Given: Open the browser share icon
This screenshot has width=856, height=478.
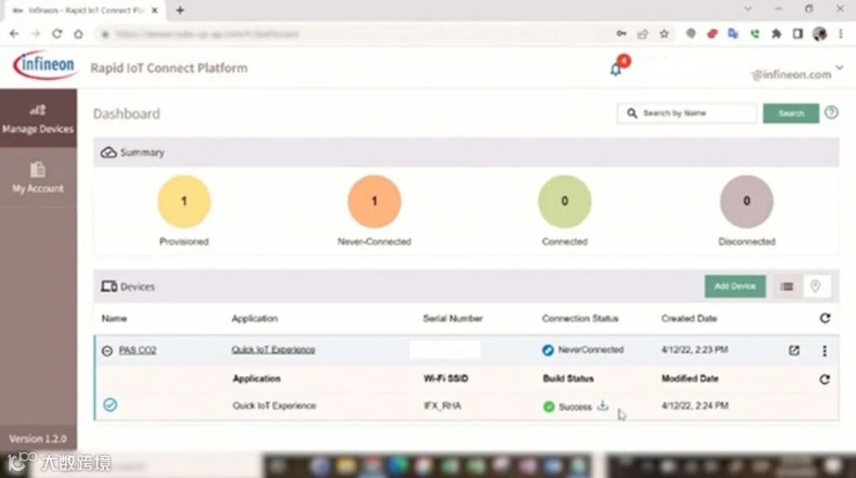Looking at the screenshot, I should point(643,34).
